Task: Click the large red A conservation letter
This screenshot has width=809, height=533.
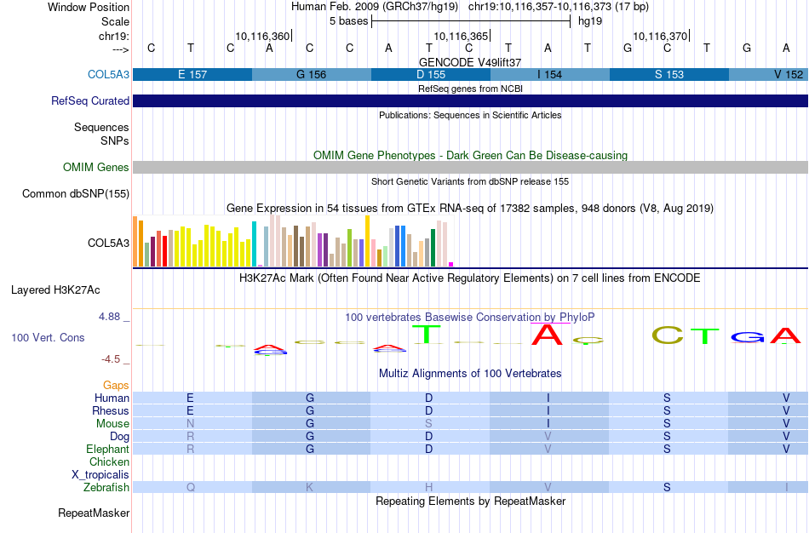Action: (x=547, y=335)
